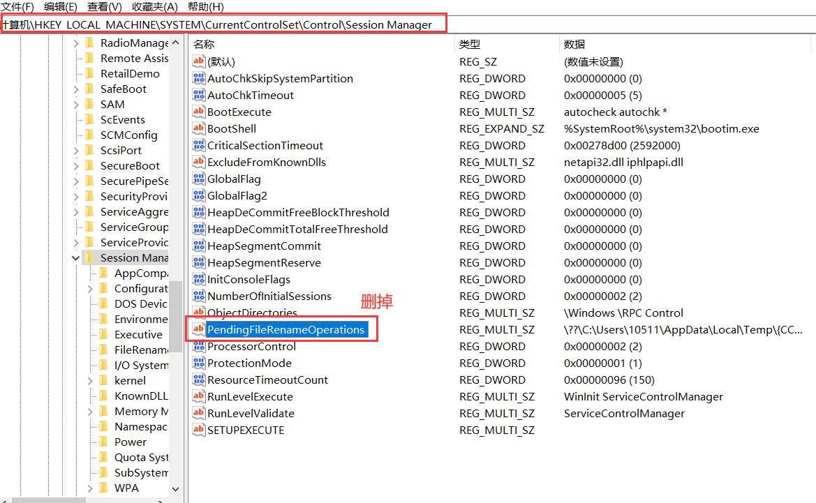
Task: Expand the kernel subkey node
Action: (x=90, y=380)
